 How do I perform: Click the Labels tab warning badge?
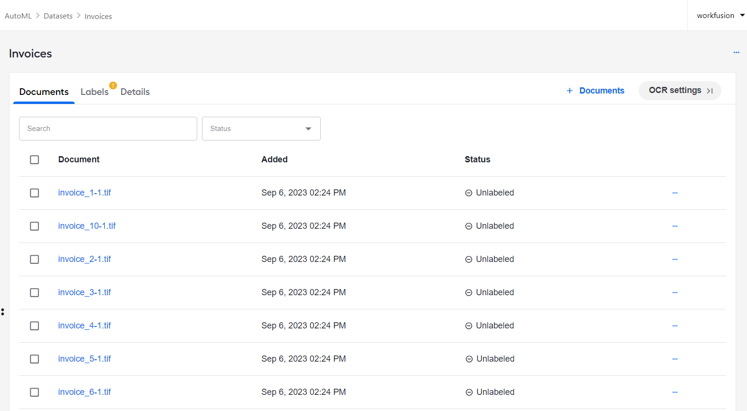point(113,85)
